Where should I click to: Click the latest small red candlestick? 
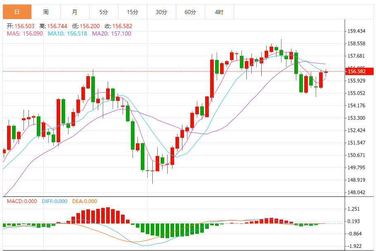pyautogui.click(x=326, y=72)
